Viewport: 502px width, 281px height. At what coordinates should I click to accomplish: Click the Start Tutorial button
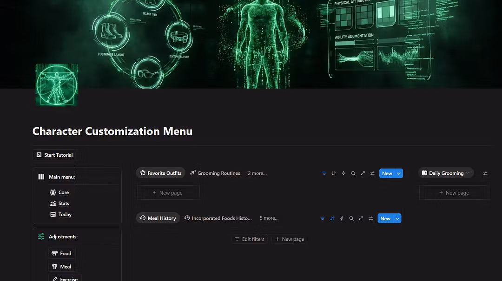pyautogui.click(x=55, y=155)
